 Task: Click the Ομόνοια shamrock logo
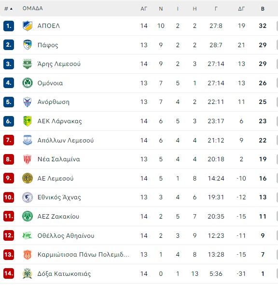[28, 83]
